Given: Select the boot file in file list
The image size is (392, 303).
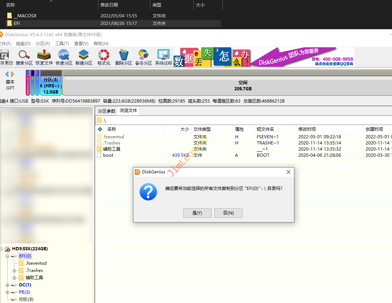Looking at the screenshot, I should pyautogui.click(x=108, y=155).
